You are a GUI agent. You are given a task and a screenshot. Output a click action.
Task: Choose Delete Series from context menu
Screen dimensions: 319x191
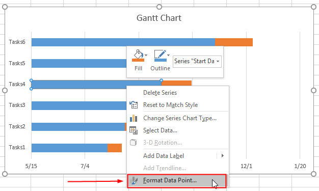point(160,93)
